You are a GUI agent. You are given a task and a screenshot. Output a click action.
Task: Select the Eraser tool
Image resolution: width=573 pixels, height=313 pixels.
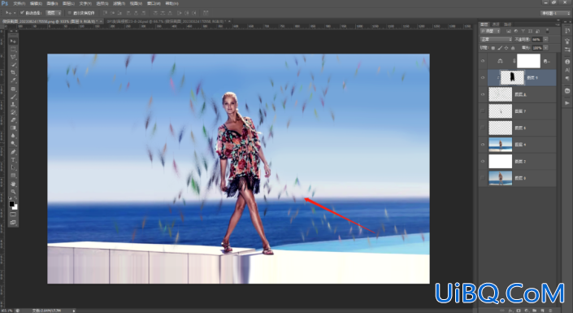13,120
